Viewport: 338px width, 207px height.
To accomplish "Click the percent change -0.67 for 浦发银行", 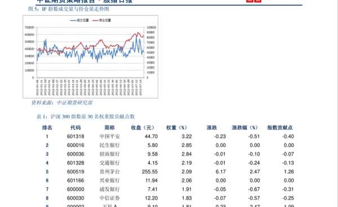I will [x=254, y=190].
